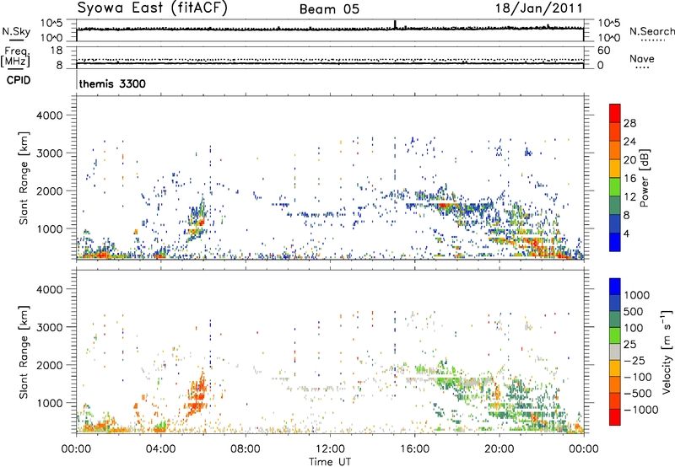Click the '16:00' time tick label
Viewport: 675px width, 467px height.
414,449
